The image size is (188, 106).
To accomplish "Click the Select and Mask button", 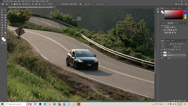I will 100,4.
